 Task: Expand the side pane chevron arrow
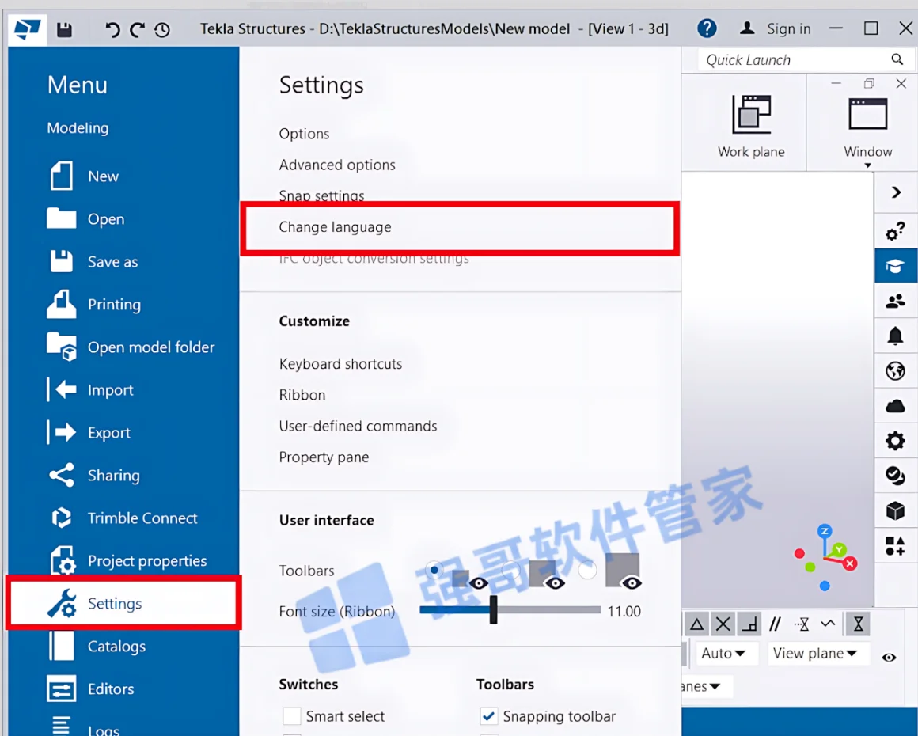[896, 192]
